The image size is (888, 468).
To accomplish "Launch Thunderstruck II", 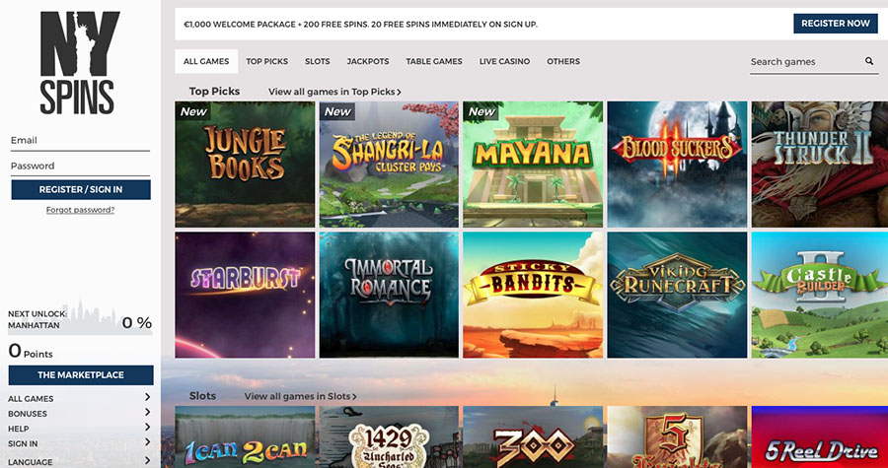I will (x=820, y=165).
